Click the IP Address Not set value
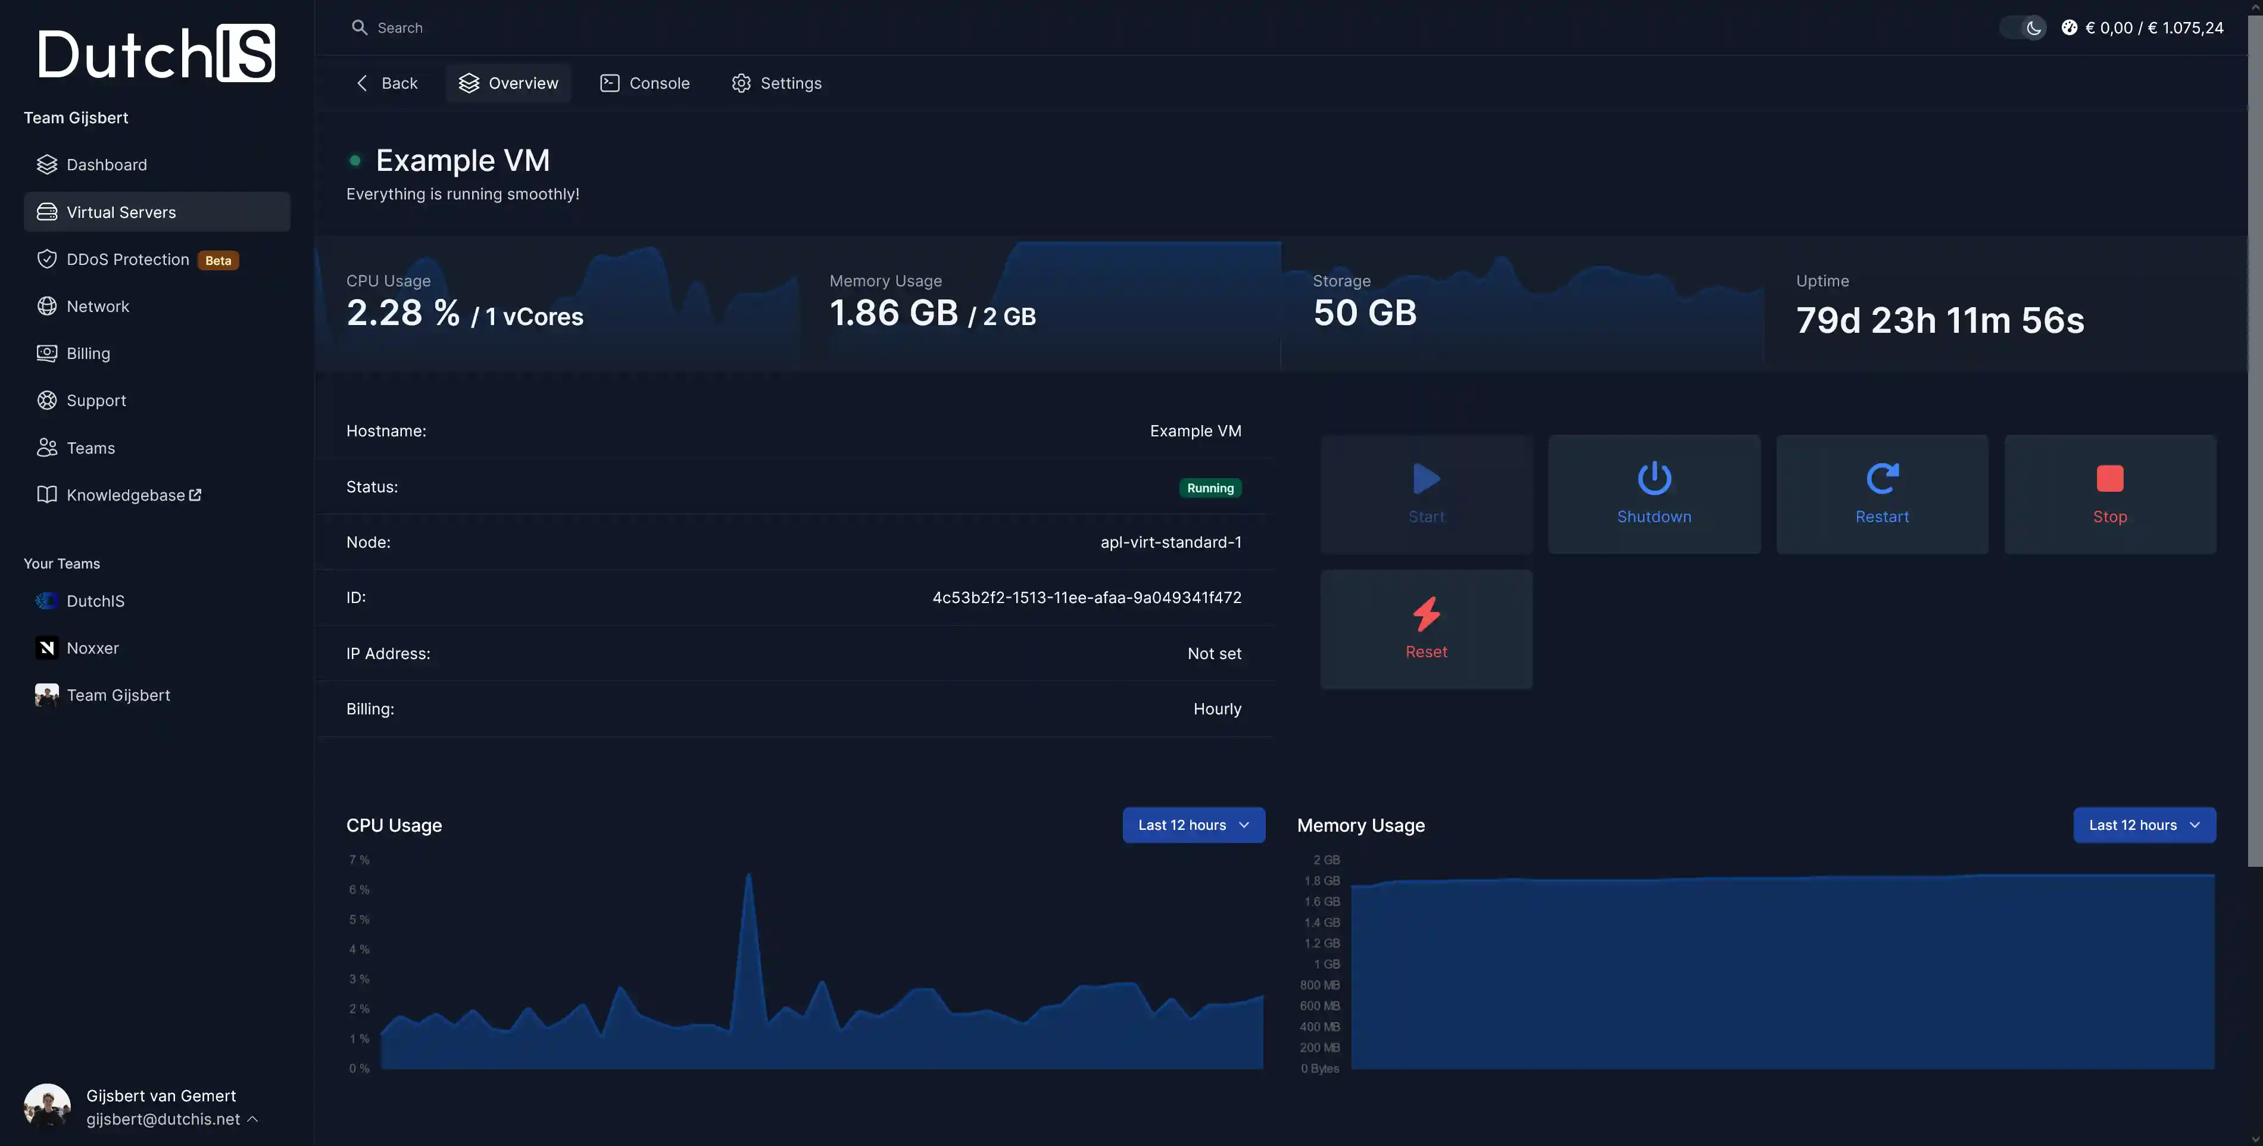 click(1214, 653)
